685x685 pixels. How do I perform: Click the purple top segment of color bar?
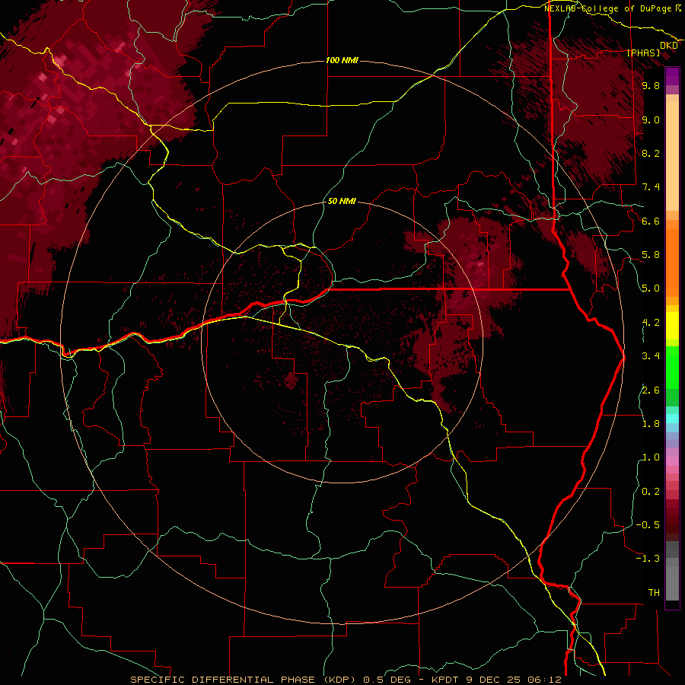(672, 76)
